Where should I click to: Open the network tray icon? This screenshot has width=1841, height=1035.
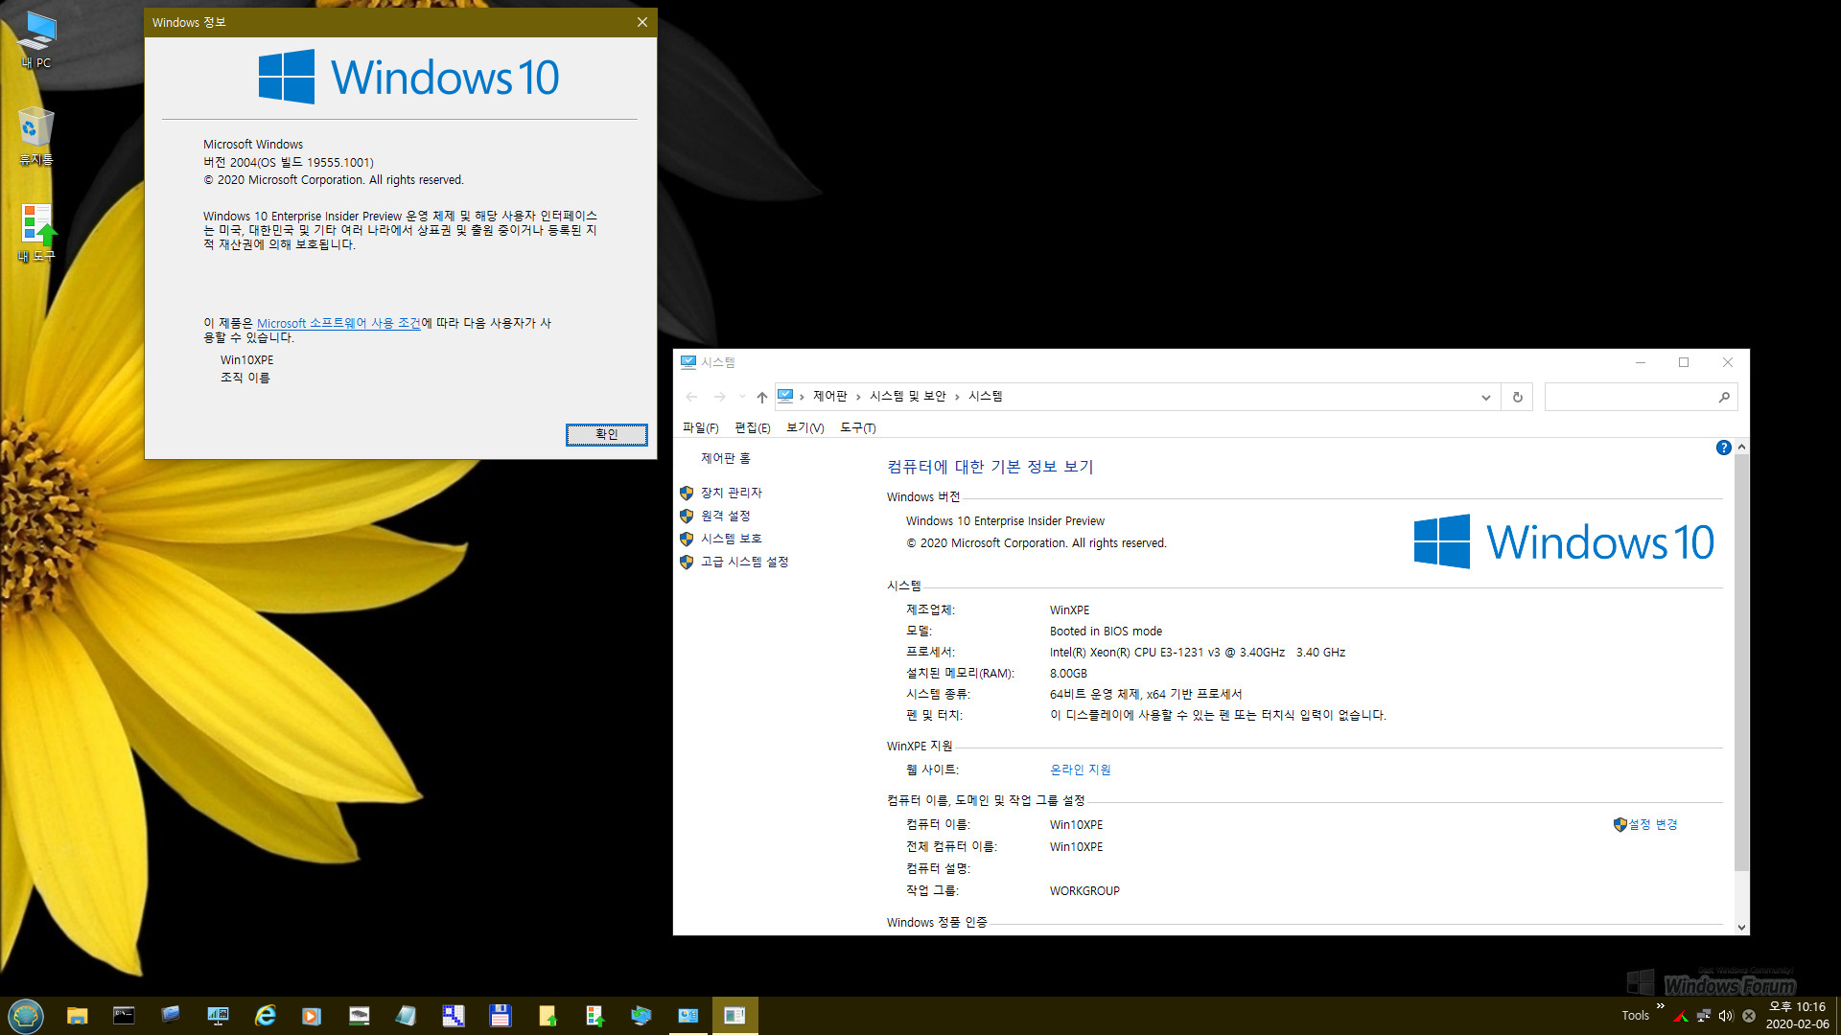pos(1703,1016)
